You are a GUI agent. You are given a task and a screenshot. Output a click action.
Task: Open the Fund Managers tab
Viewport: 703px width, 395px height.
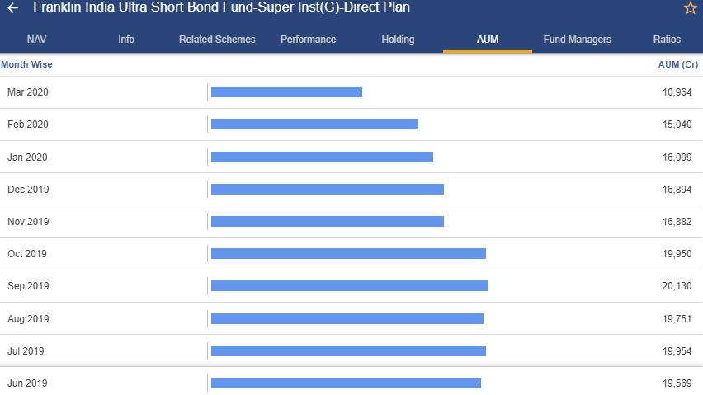[578, 40]
